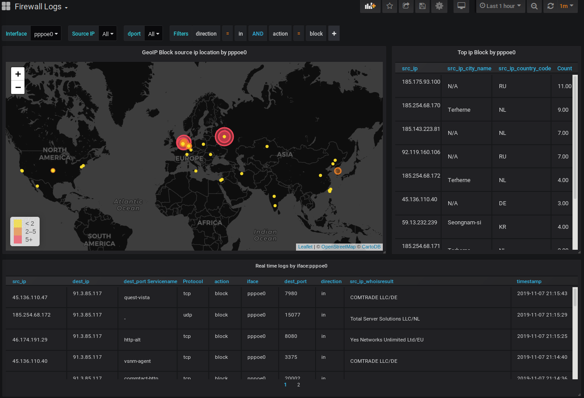Open the dport All dropdown
This screenshot has width=584, height=398.
154,34
